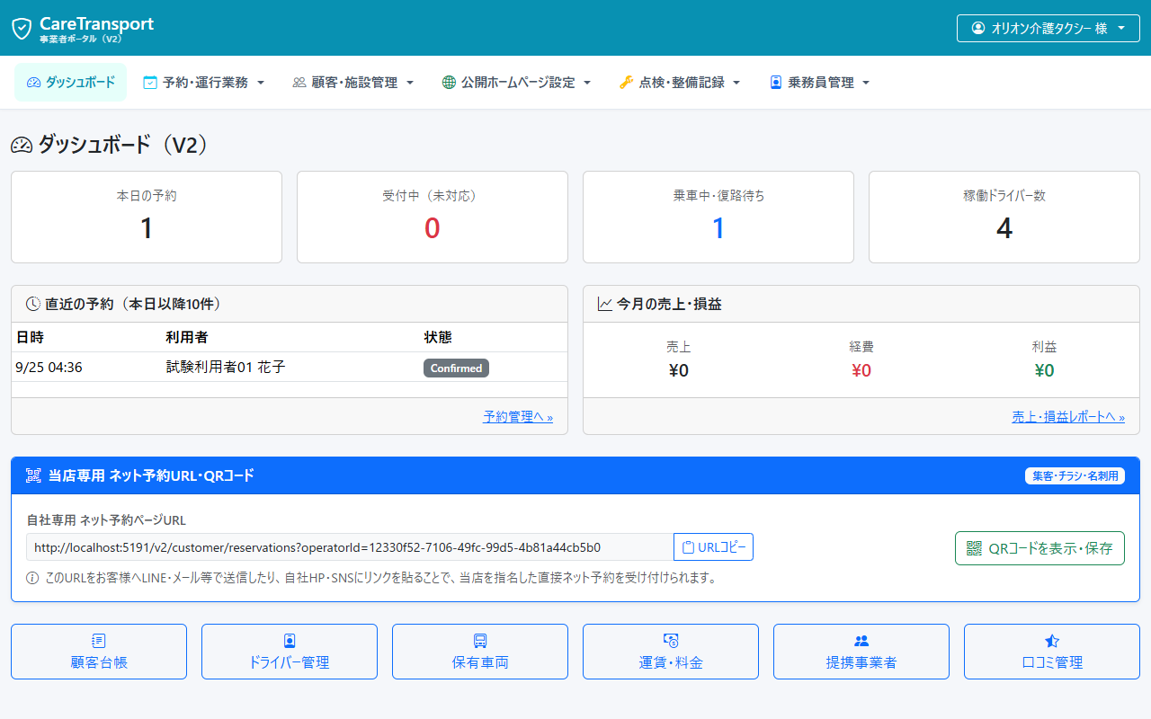Click the star icon above 口コミ管理
The height and width of the screenshot is (719, 1151).
(1052, 641)
